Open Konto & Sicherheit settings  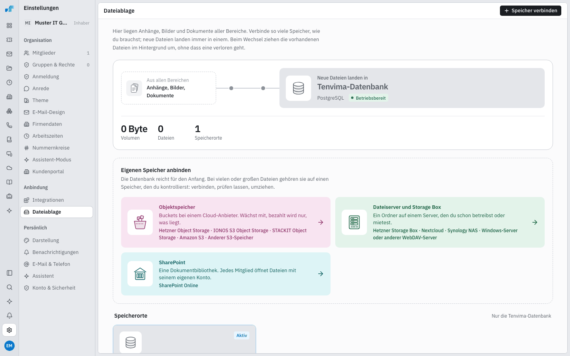tap(57, 288)
